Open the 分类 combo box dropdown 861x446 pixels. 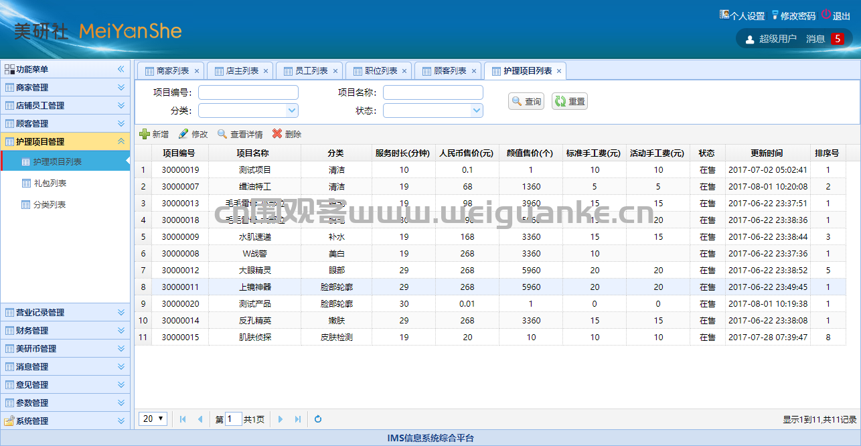pyautogui.click(x=292, y=110)
